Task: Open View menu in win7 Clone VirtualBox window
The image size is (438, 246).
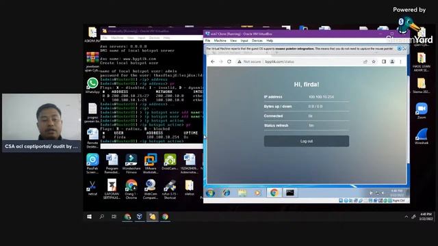Action: click(233, 41)
